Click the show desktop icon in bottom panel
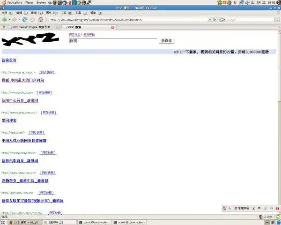Screen dimensions: 281x225 (3, 223)
